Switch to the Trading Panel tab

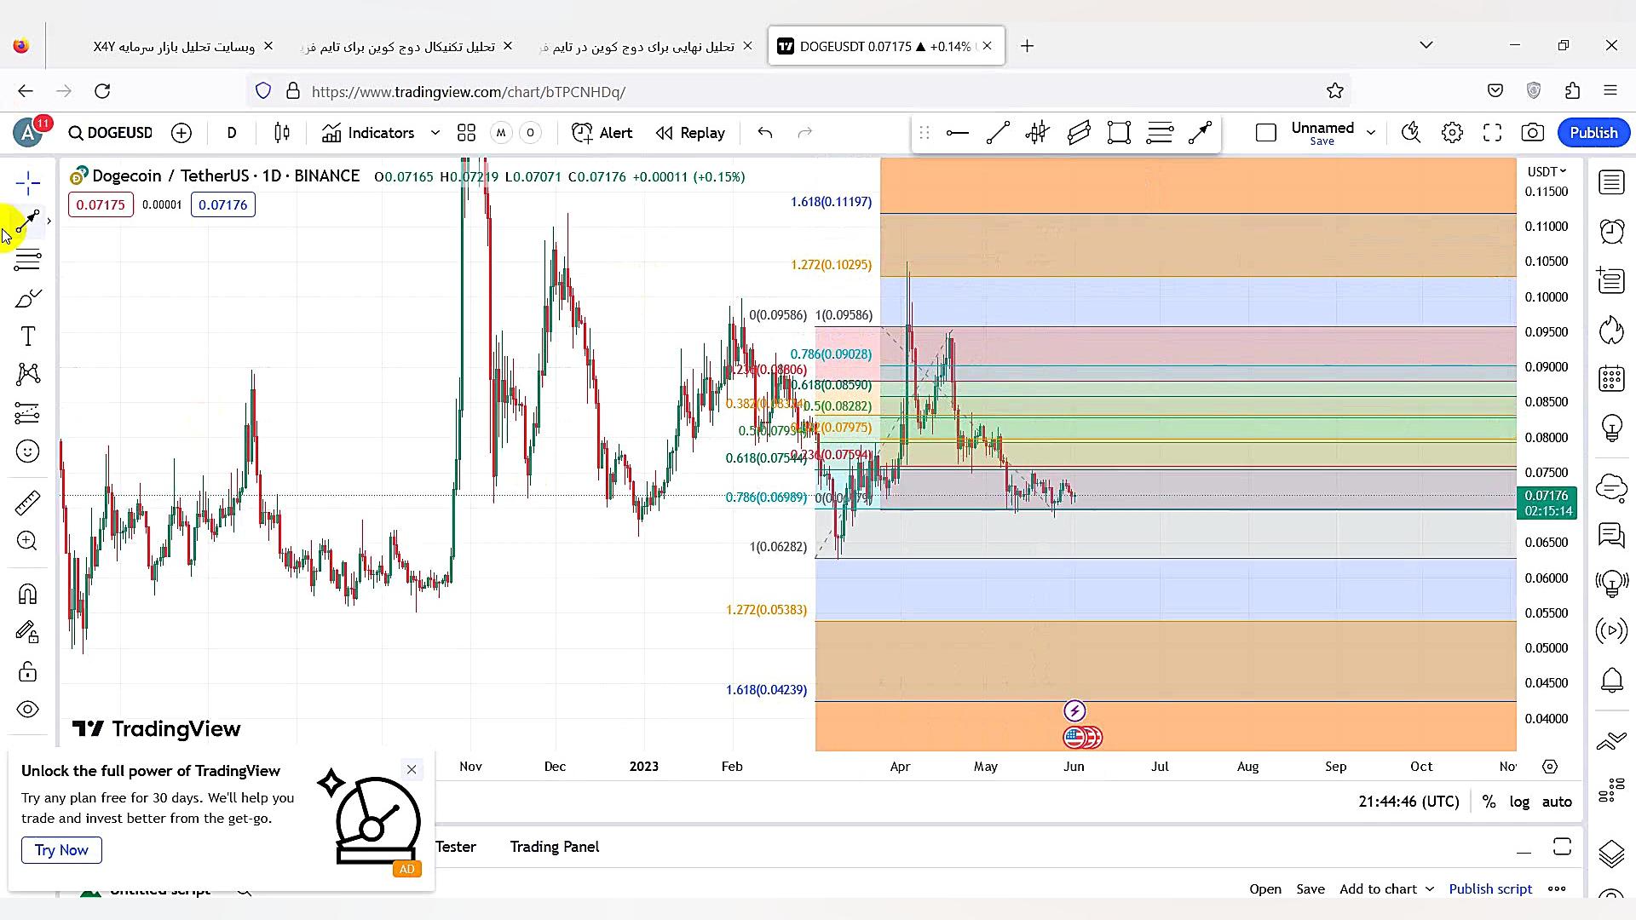coord(555,847)
